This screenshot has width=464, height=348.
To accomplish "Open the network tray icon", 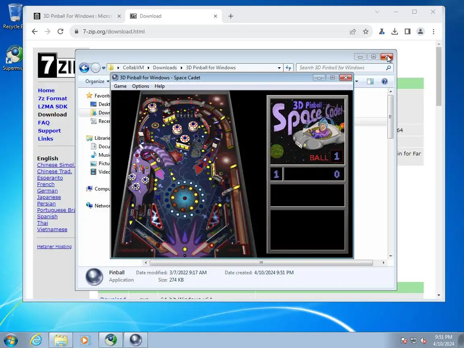I will tap(413, 341).
